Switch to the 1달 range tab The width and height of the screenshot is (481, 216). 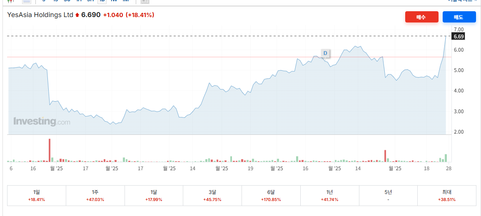[154, 196]
